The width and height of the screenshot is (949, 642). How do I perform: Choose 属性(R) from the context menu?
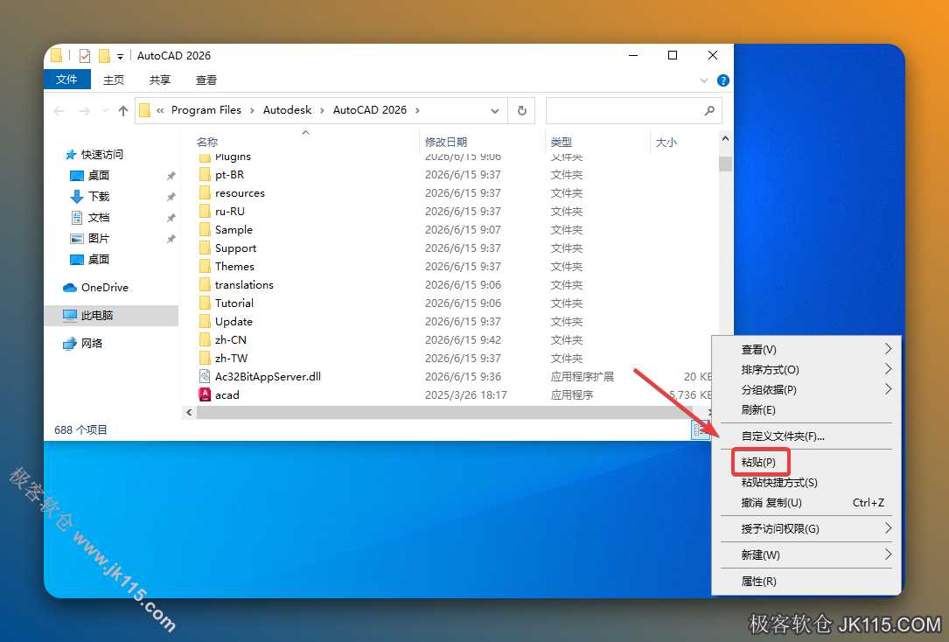pos(806,582)
